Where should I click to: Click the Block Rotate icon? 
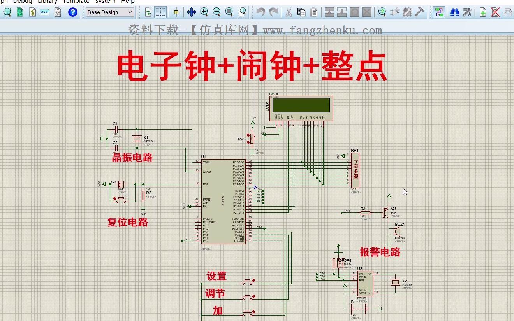coord(354,12)
